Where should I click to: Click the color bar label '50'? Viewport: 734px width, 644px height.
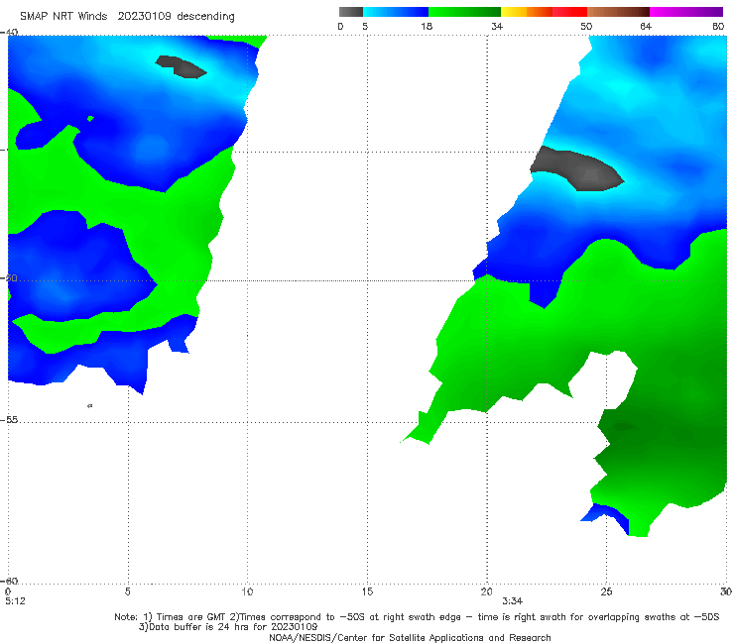pyautogui.click(x=586, y=27)
